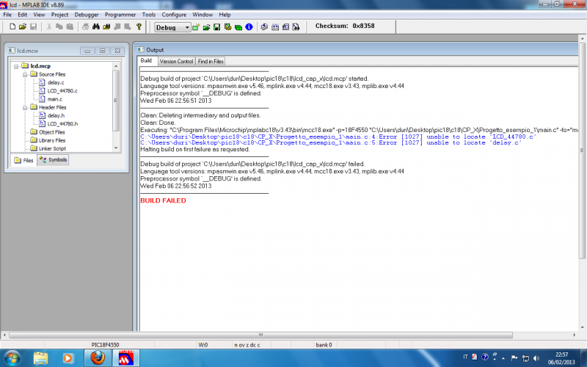Switch to the Symbols tab
The image size is (587, 367).
pyautogui.click(x=53, y=160)
